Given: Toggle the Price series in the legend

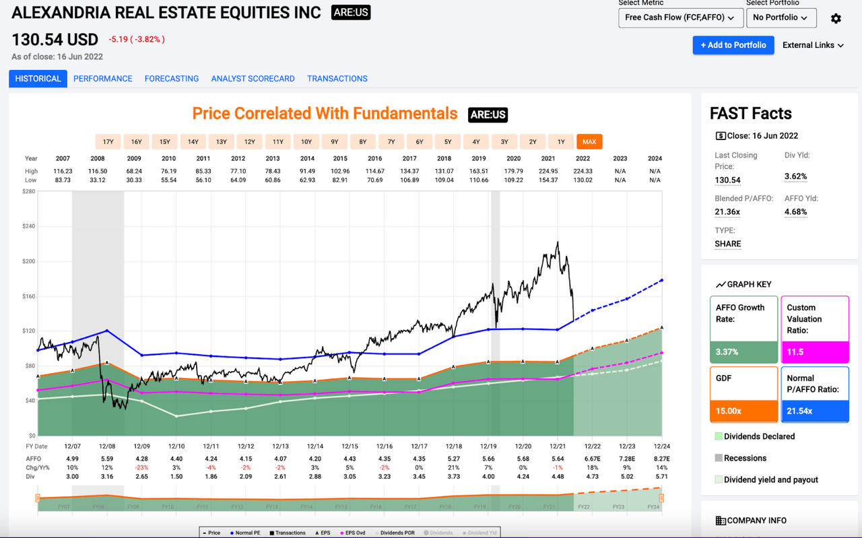Looking at the screenshot, I should point(211,533).
